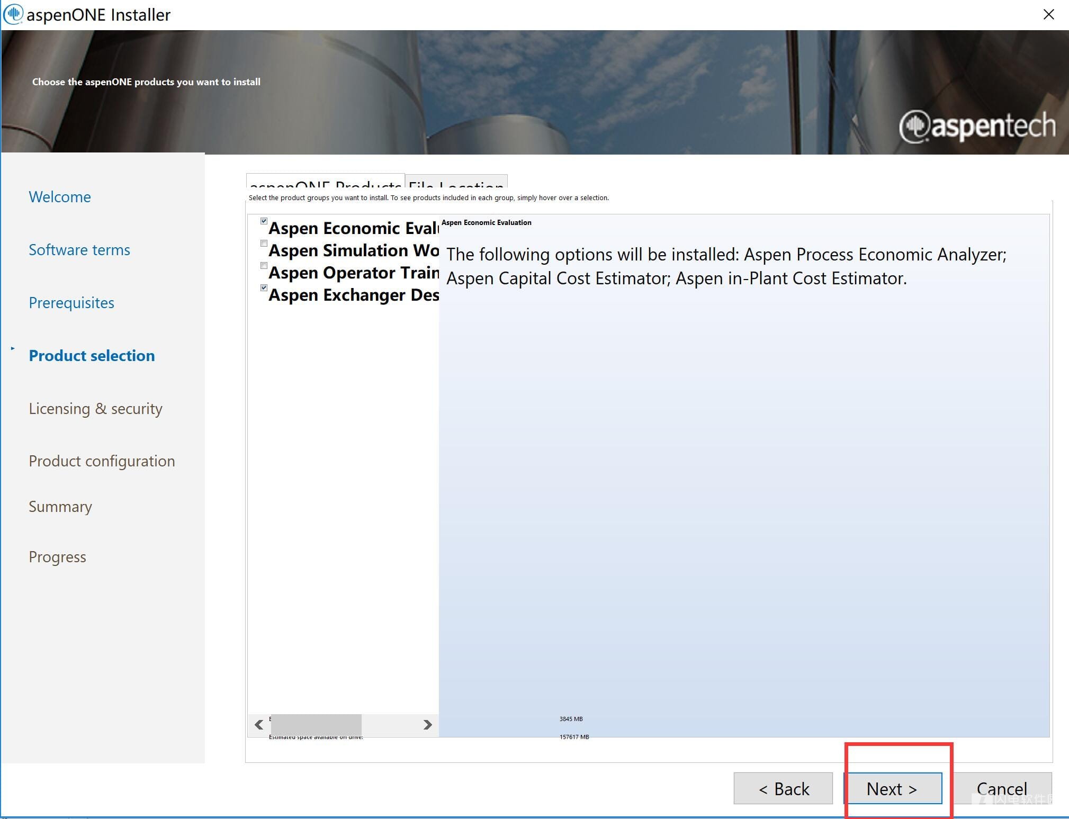The image size is (1069, 819).
Task: Select Licensing & security sidebar step
Action: [x=95, y=409]
